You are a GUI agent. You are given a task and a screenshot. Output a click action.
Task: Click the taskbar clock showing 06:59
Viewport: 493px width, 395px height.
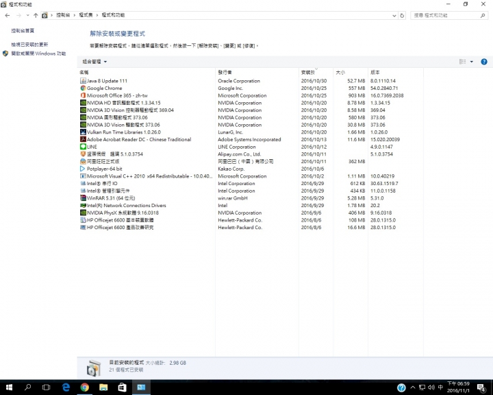[458, 387]
